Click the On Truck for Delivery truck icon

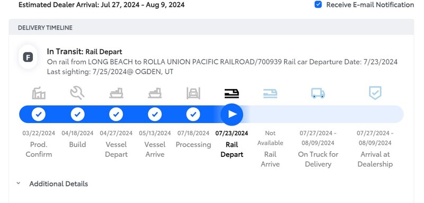click(318, 93)
